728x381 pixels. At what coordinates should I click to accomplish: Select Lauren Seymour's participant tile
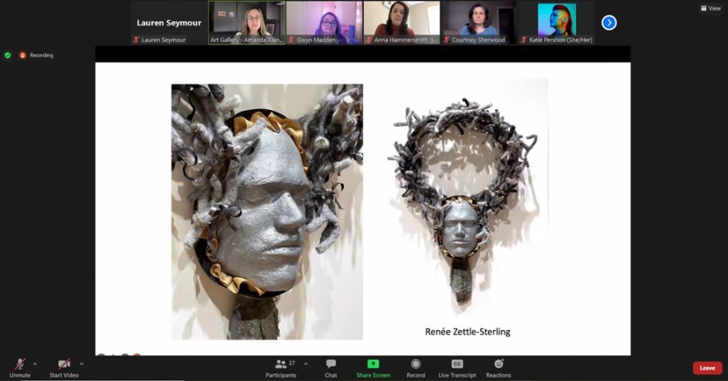(169, 23)
